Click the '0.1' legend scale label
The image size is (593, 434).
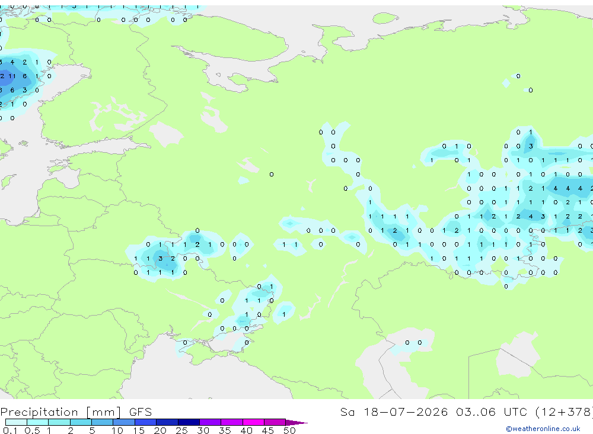10,430
